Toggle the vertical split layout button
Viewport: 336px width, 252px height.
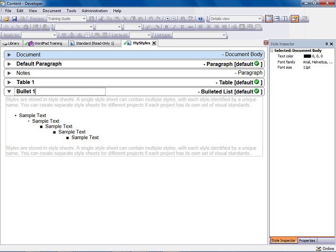tap(285, 19)
